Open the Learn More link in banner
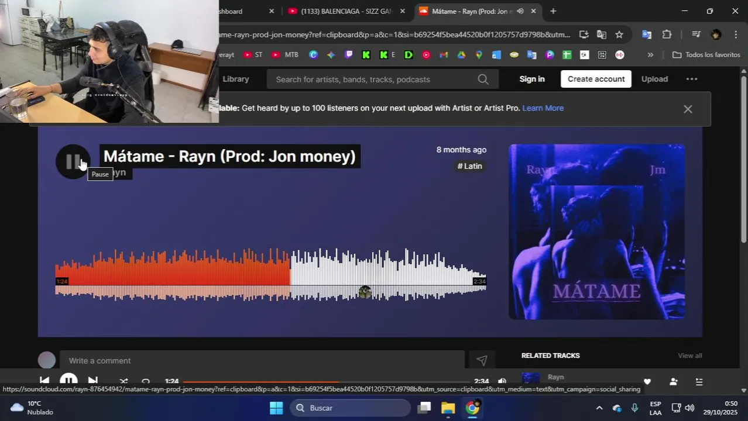The height and width of the screenshot is (421, 748). coord(543,108)
